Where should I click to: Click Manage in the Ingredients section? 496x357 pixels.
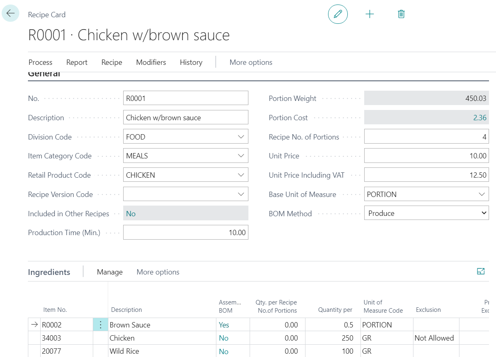[x=110, y=272]
